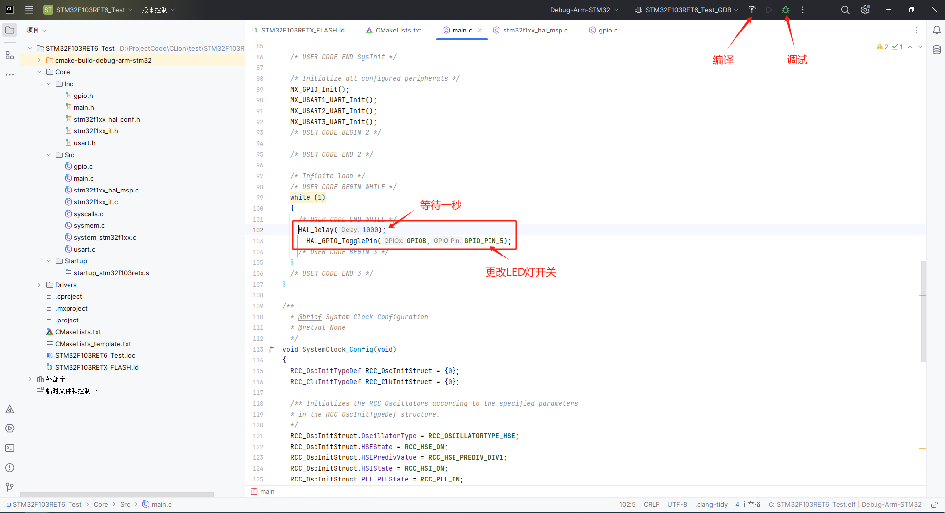Collapse the Src folder
This screenshot has width=945, height=513.
coord(49,155)
